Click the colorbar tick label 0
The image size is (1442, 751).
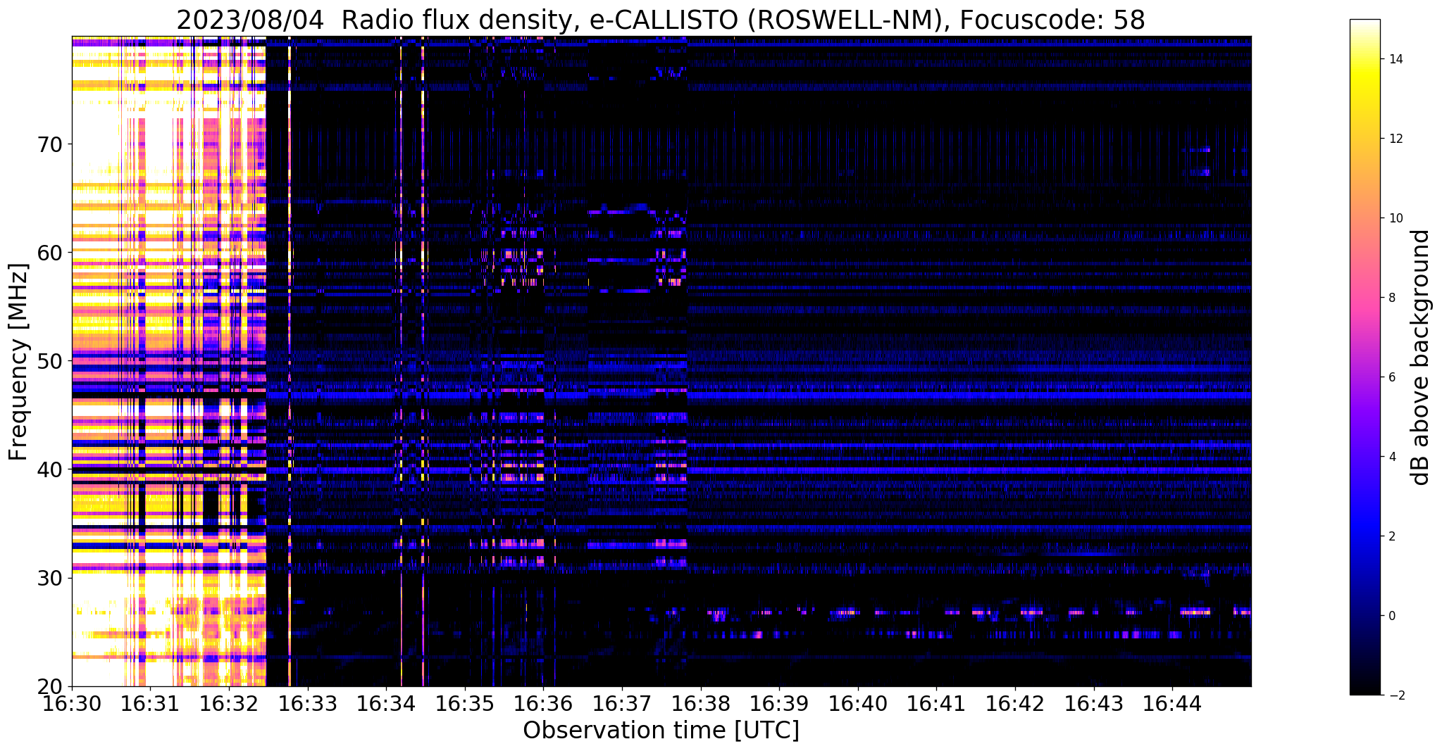click(x=1391, y=616)
